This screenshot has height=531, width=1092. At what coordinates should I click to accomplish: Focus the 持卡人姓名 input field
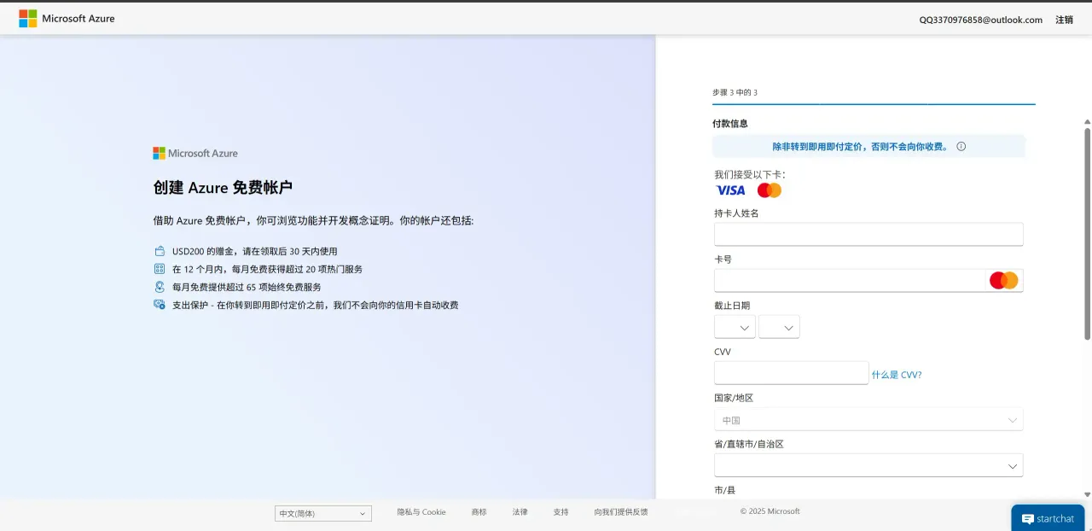tap(868, 234)
